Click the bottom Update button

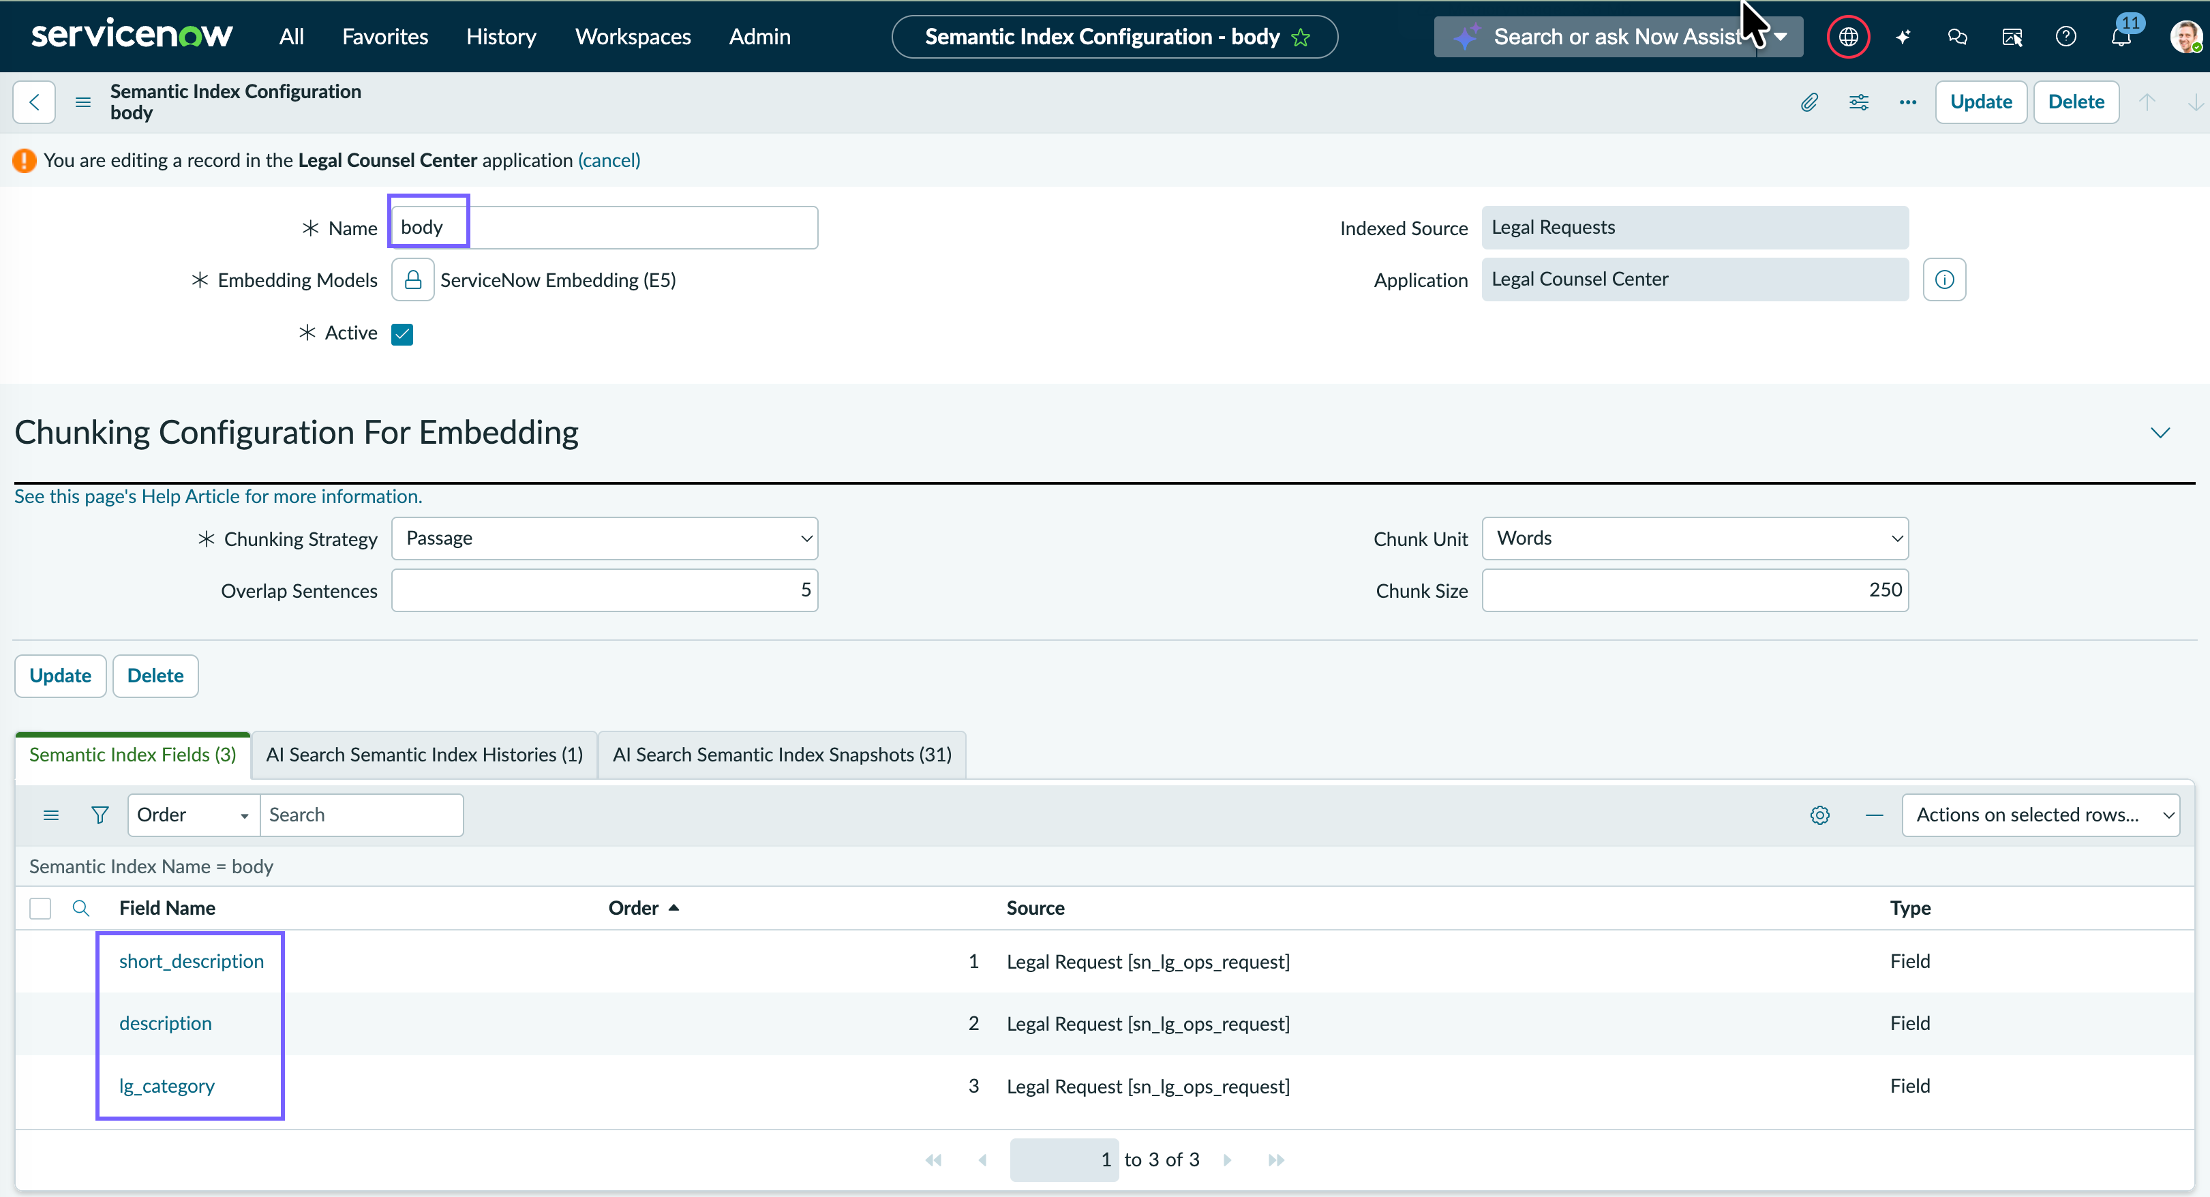60,676
